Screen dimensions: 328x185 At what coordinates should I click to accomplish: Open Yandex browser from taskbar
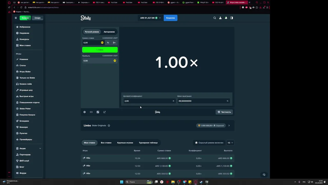pyautogui.click(x=162, y=182)
